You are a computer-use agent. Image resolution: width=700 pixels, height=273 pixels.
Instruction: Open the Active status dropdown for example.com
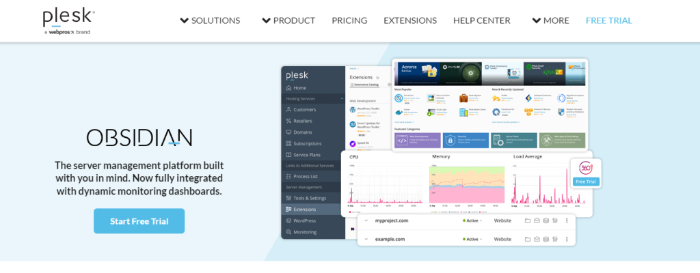473,239
